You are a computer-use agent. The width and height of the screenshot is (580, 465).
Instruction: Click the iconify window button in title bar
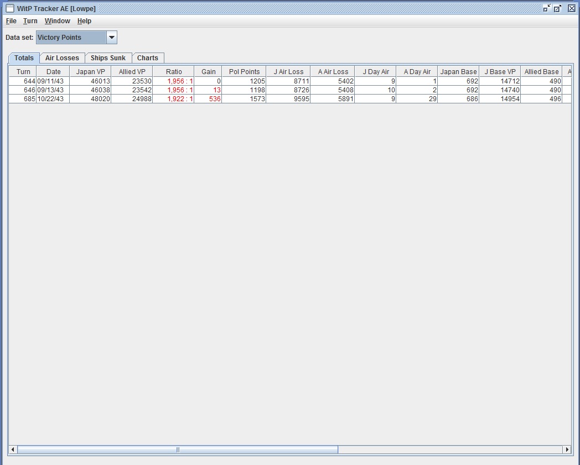click(547, 8)
